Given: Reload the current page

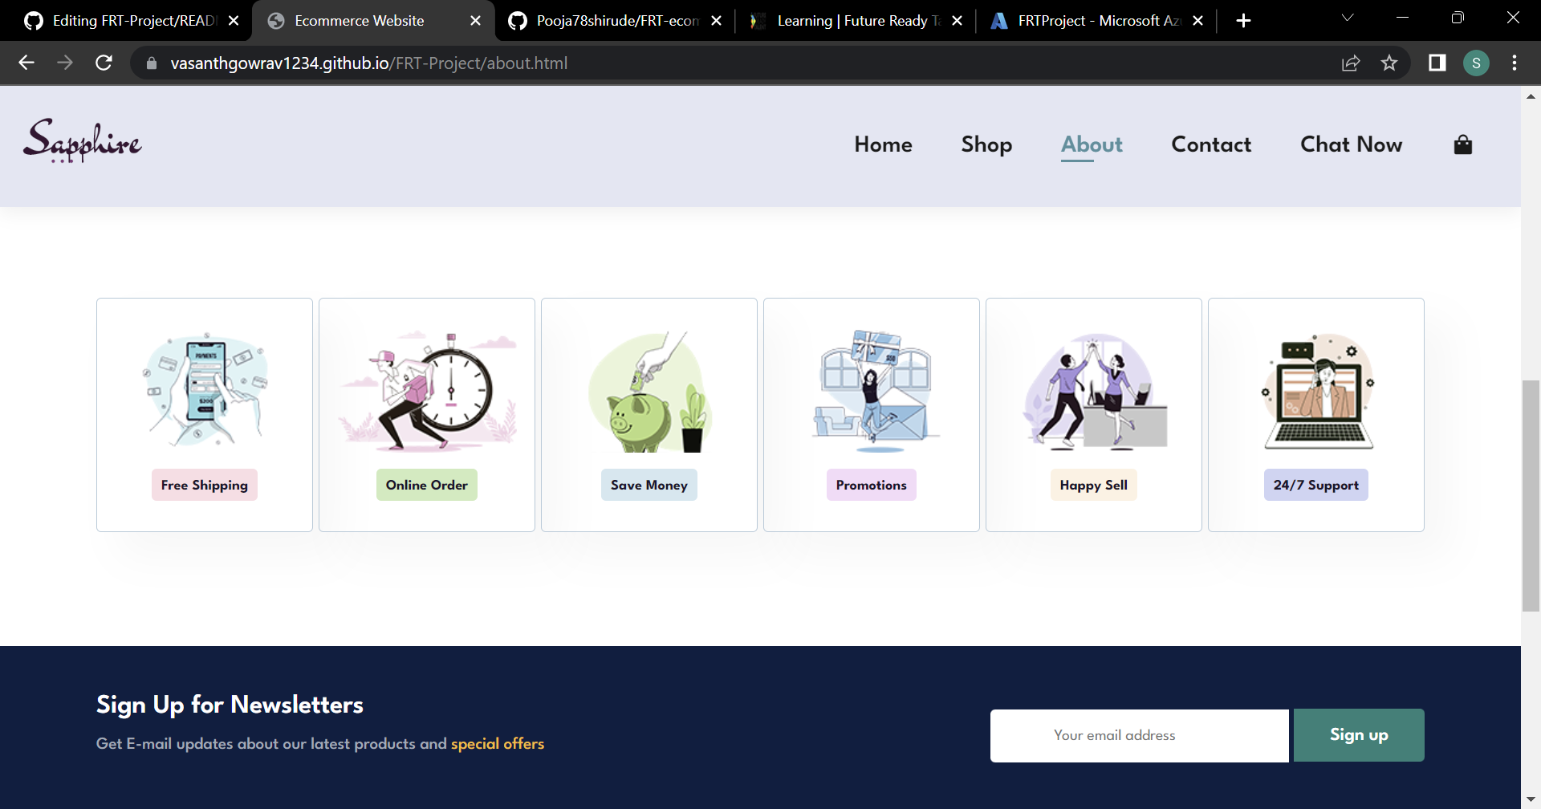Looking at the screenshot, I should [x=104, y=63].
